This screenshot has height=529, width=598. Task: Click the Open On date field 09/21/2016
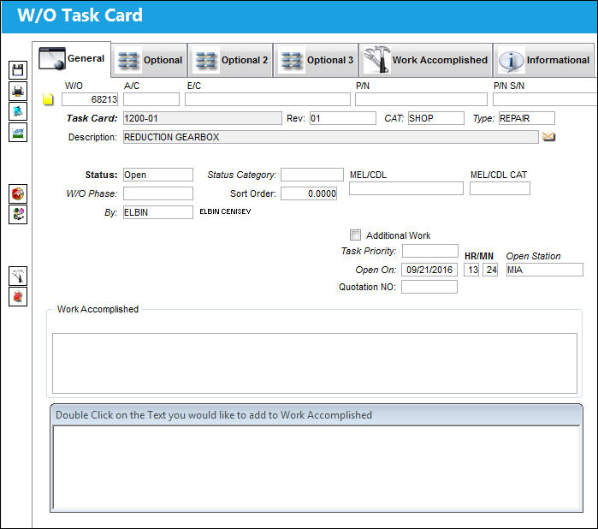[429, 270]
